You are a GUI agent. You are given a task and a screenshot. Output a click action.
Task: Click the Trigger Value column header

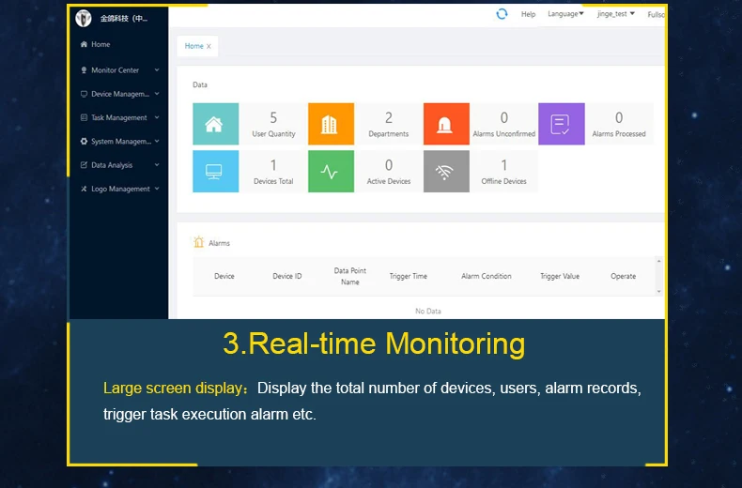[x=560, y=276]
